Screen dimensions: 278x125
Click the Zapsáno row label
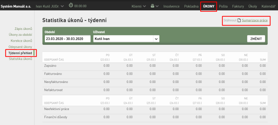[x=50, y=66]
